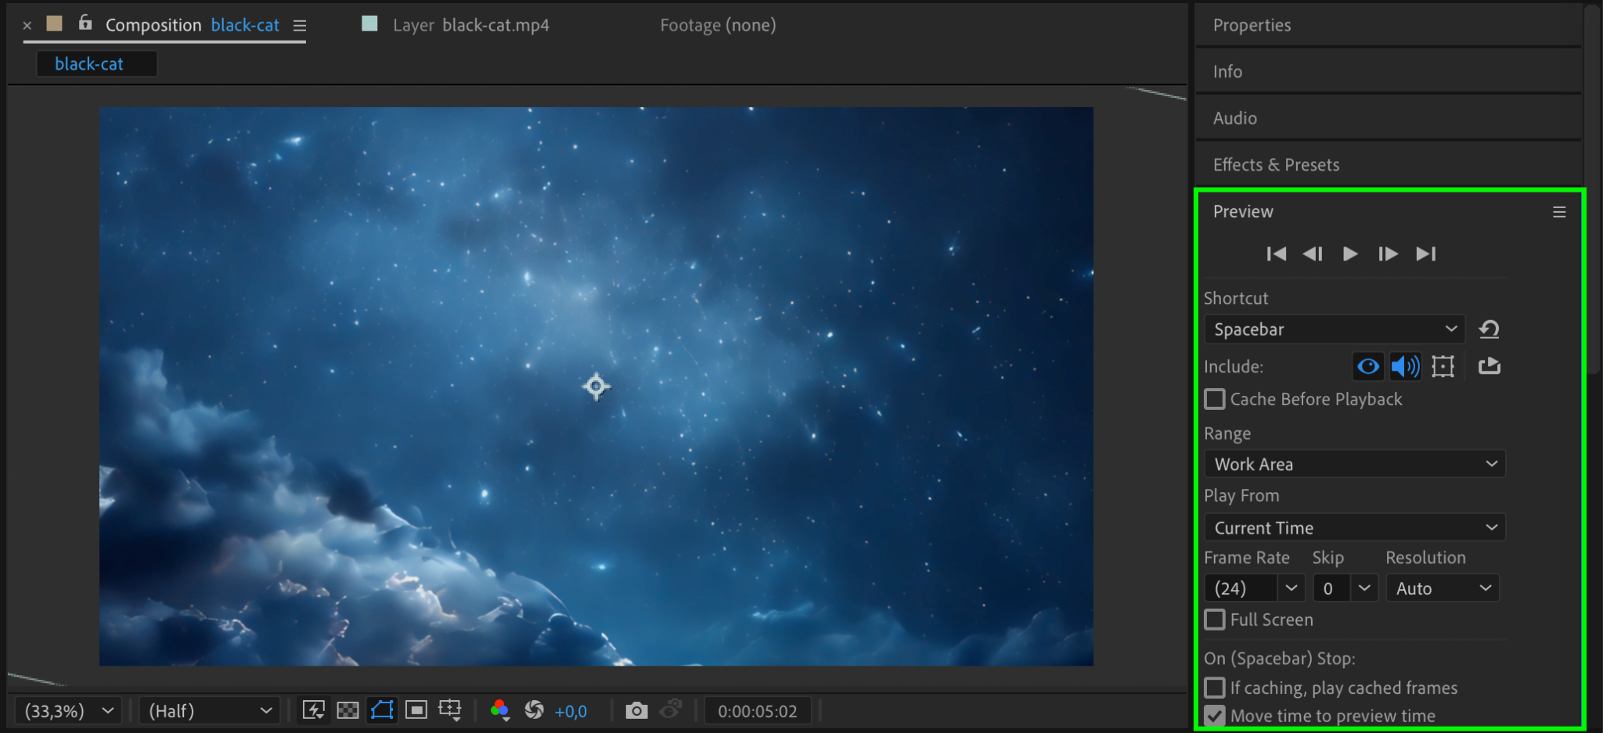This screenshot has width=1603, height=733.
Task: Toggle external video output icon in Preview
Action: 1489,366
